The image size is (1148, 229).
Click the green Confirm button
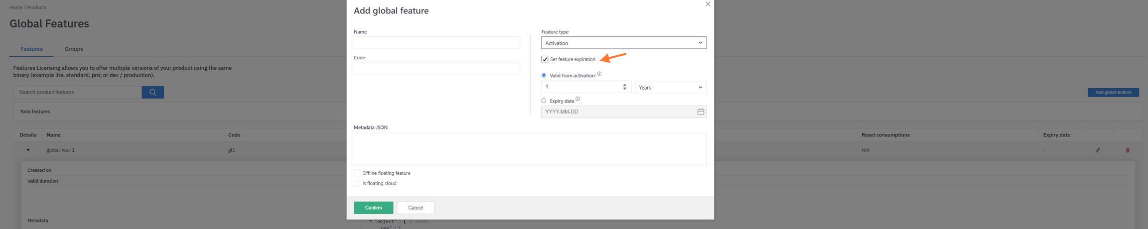pyautogui.click(x=373, y=208)
